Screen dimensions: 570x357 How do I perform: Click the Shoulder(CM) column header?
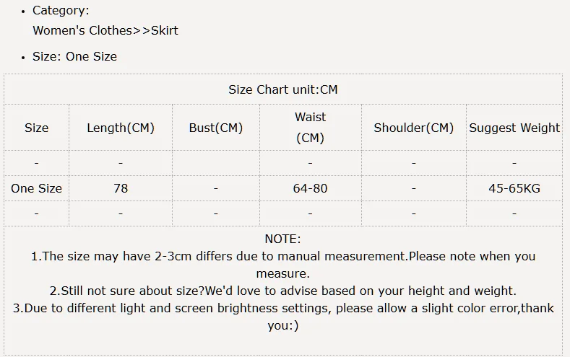(413, 128)
